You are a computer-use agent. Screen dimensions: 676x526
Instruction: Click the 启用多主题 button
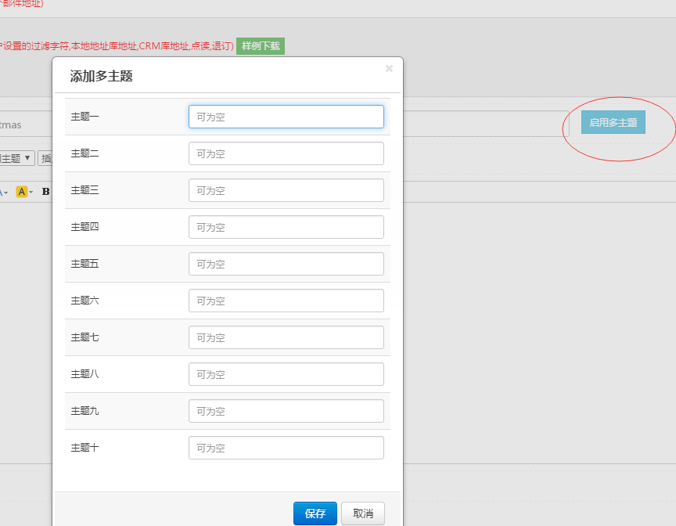point(613,123)
